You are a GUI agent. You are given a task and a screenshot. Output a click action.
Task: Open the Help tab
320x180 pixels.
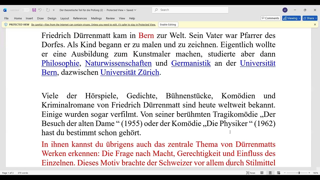pyautogui.click(x=132, y=18)
